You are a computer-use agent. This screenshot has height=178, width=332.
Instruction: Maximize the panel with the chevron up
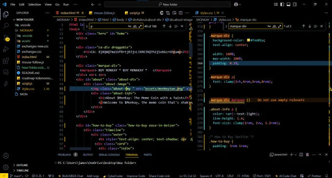pos(320,155)
